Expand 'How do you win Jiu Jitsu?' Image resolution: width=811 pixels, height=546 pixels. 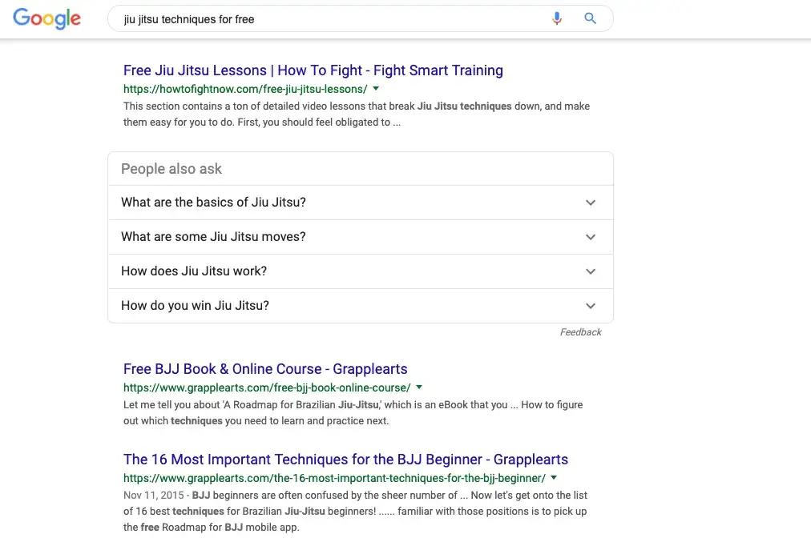[361, 306]
